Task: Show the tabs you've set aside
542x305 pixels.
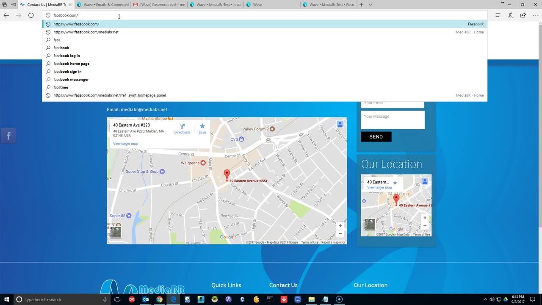Action: pyautogui.click(x=5, y=5)
